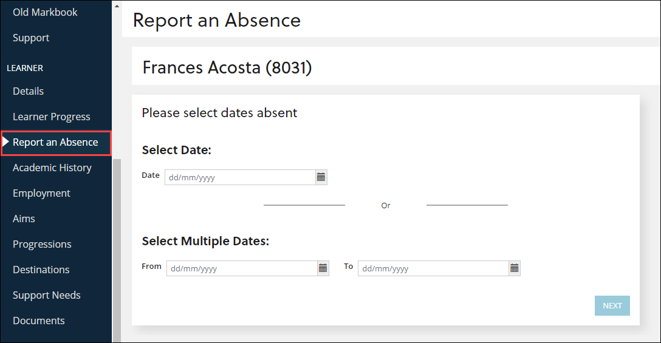Click the 'Select Multiple Dates:' heading
661x343 pixels.
[205, 241]
